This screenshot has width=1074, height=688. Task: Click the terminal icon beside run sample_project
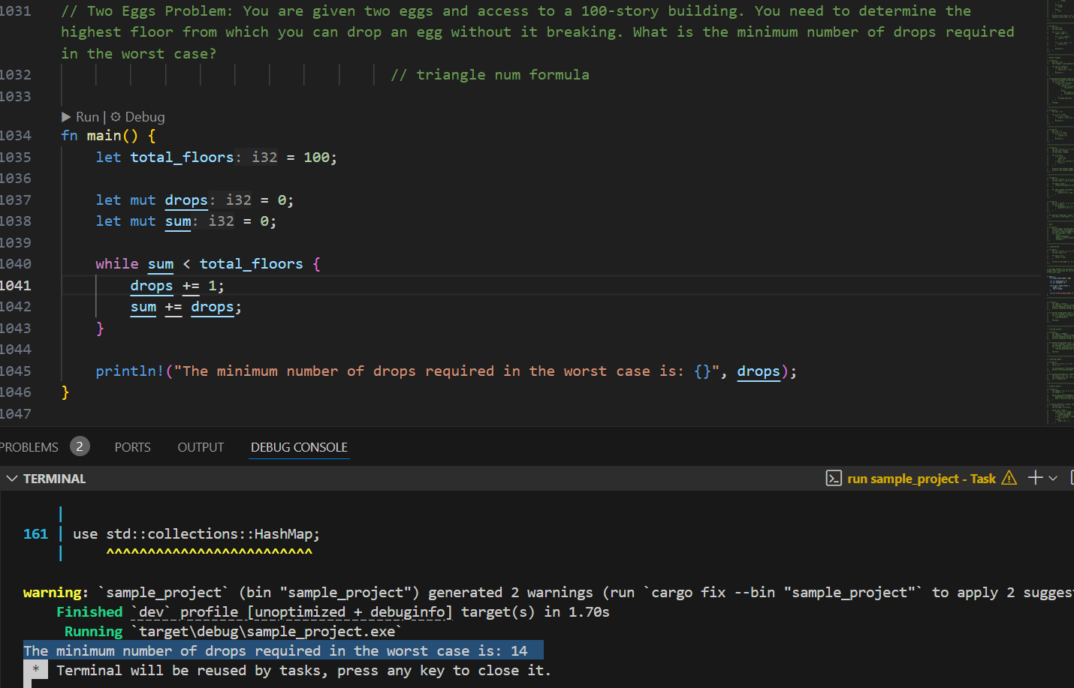click(834, 479)
